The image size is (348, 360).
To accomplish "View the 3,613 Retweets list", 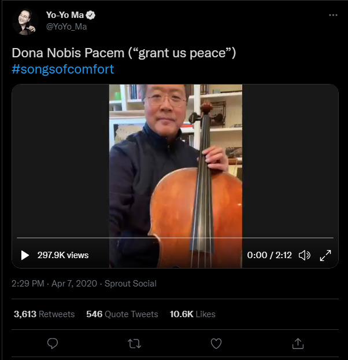I will [x=44, y=314].
